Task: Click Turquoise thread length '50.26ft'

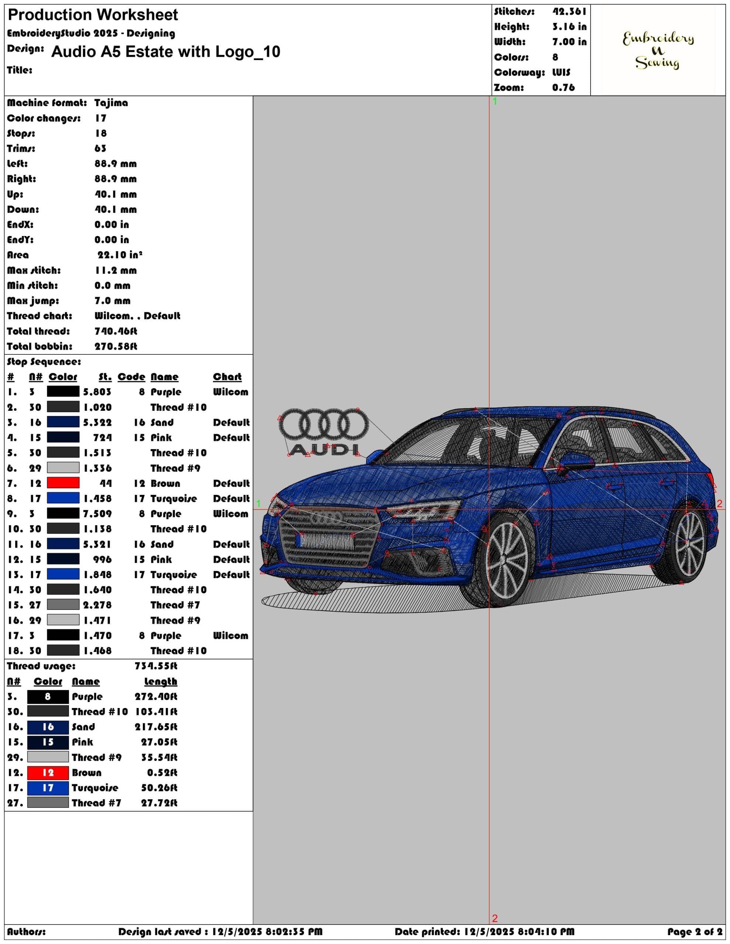Action: click(159, 788)
